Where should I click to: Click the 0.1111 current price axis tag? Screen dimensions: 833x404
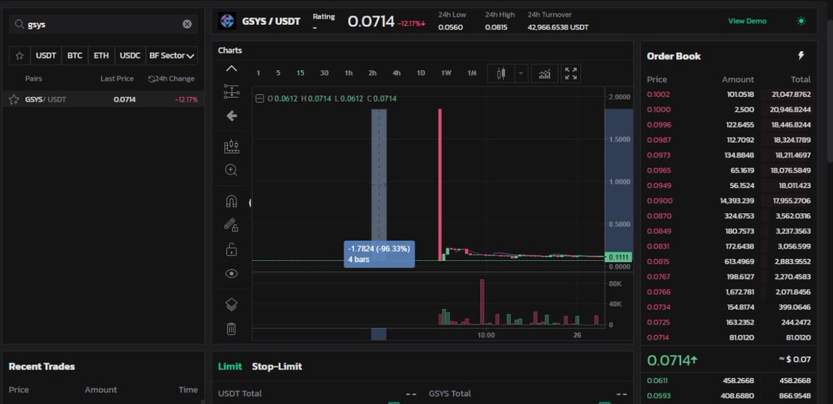coord(619,257)
